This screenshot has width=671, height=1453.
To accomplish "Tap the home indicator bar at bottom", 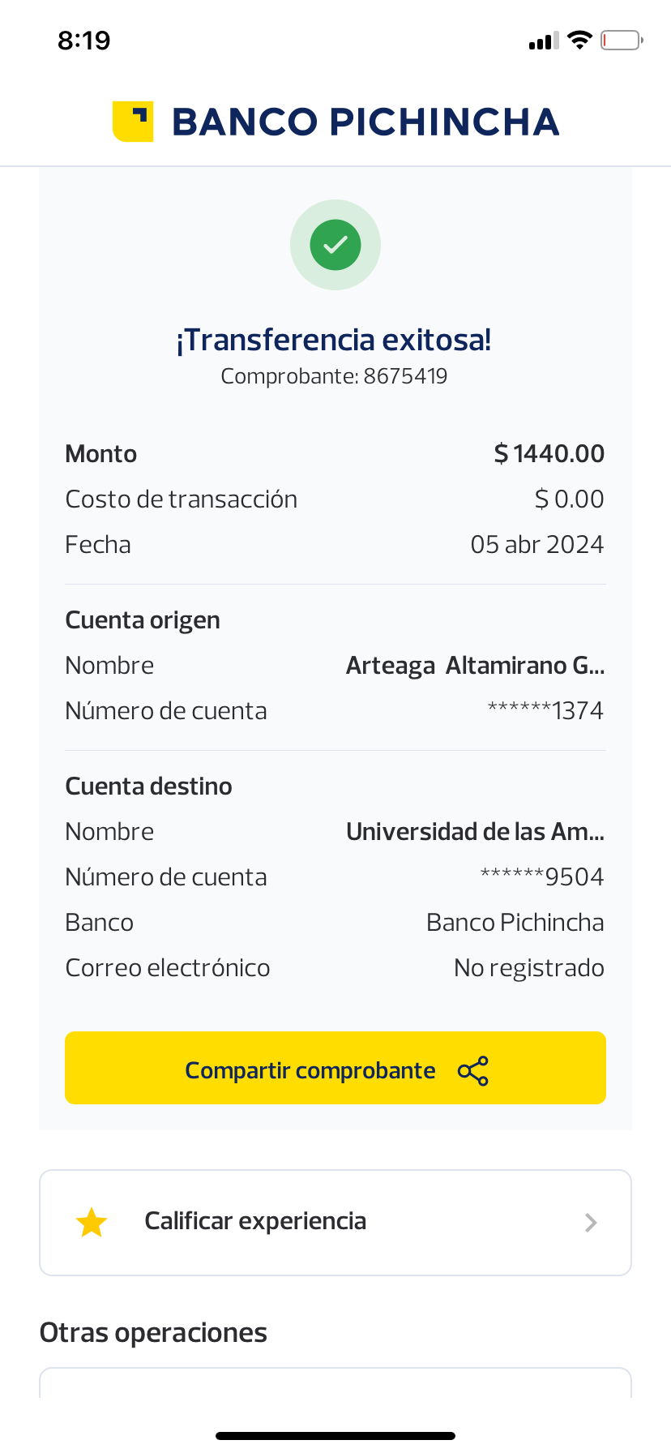I will pyautogui.click(x=335, y=1436).
